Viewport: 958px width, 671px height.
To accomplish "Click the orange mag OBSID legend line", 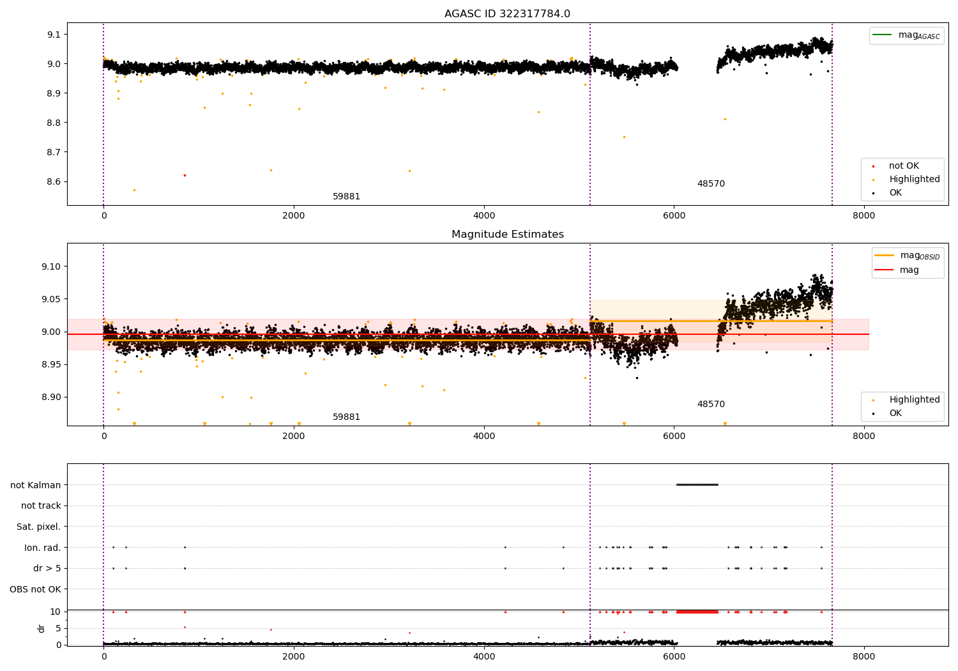I will tap(885, 255).
